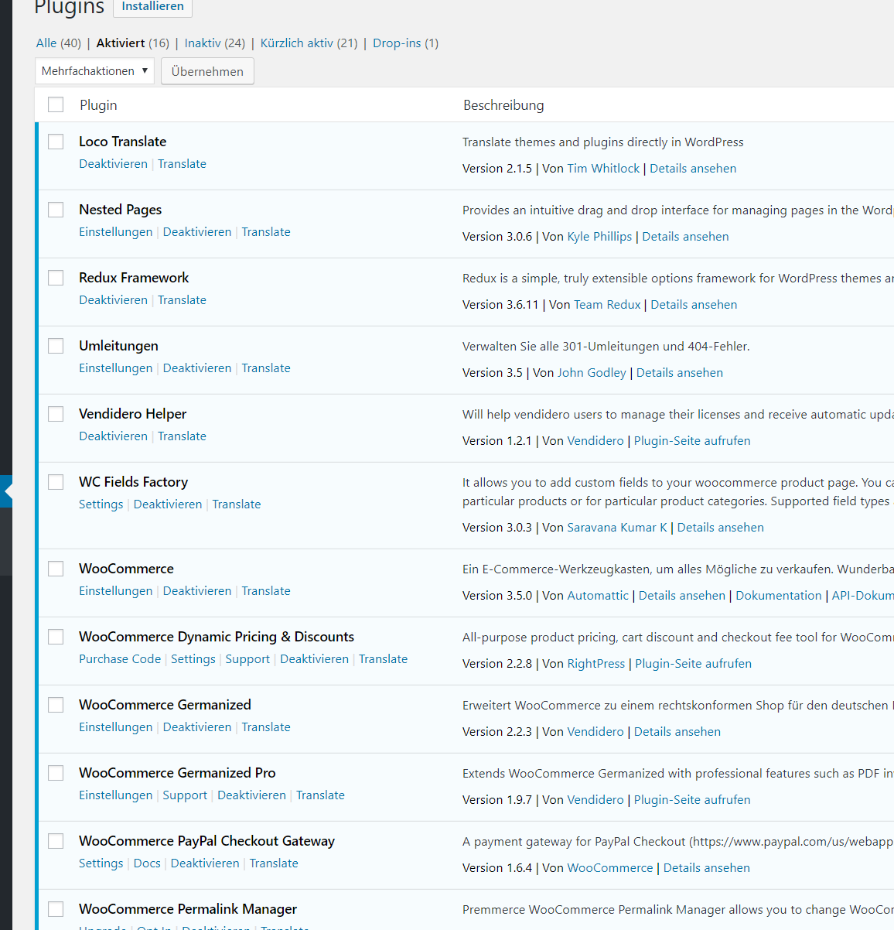
Task: Check WooCommerce PayPal Checkout Gateway checkbox
Action: (x=56, y=841)
